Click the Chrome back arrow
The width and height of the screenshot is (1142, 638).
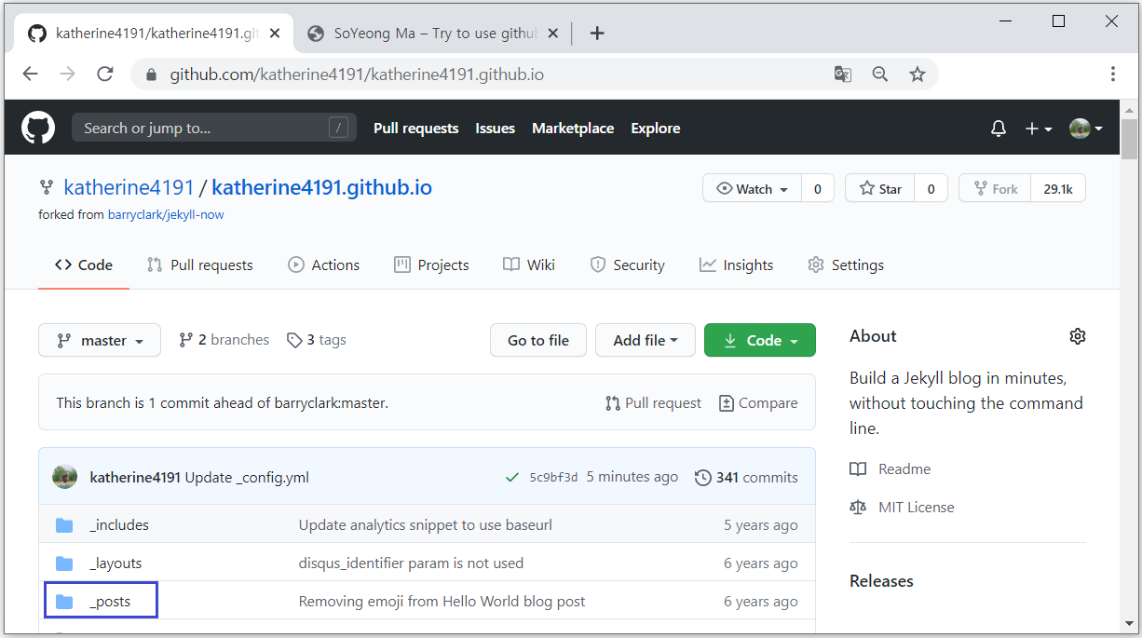click(30, 74)
